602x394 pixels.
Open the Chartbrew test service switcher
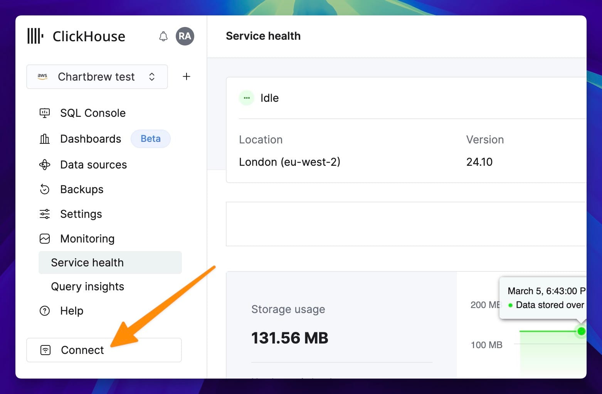[96, 77]
